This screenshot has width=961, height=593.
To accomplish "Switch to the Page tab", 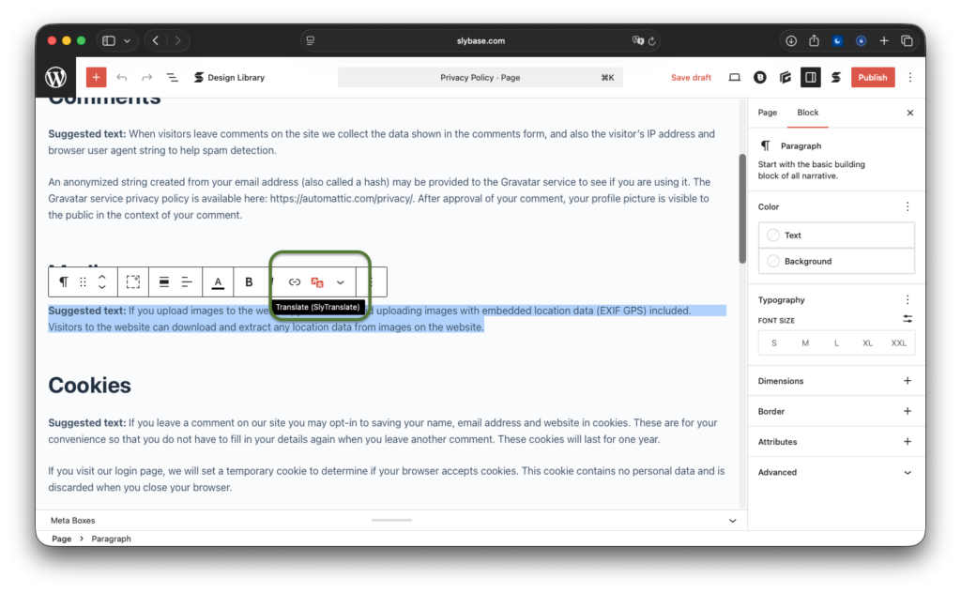I will (768, 113).
